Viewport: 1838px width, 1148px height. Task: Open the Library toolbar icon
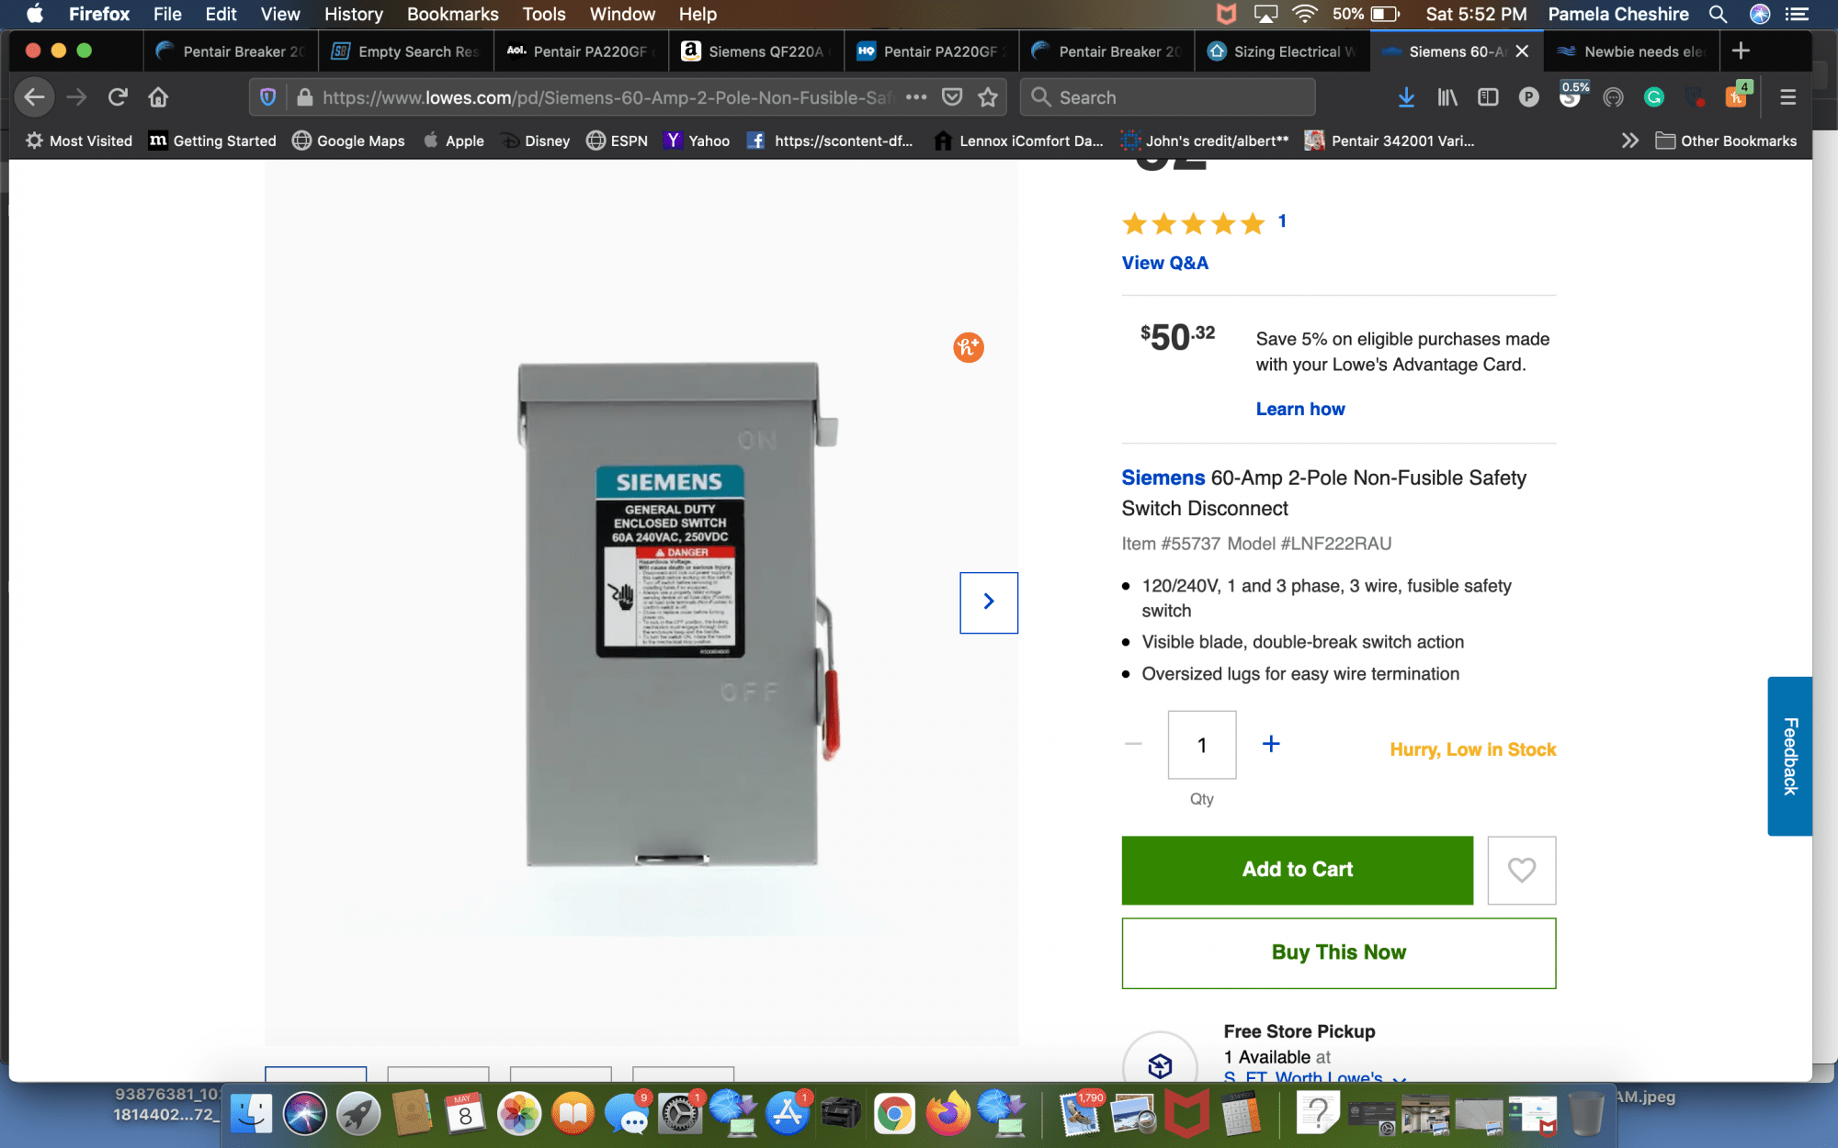1447,97
